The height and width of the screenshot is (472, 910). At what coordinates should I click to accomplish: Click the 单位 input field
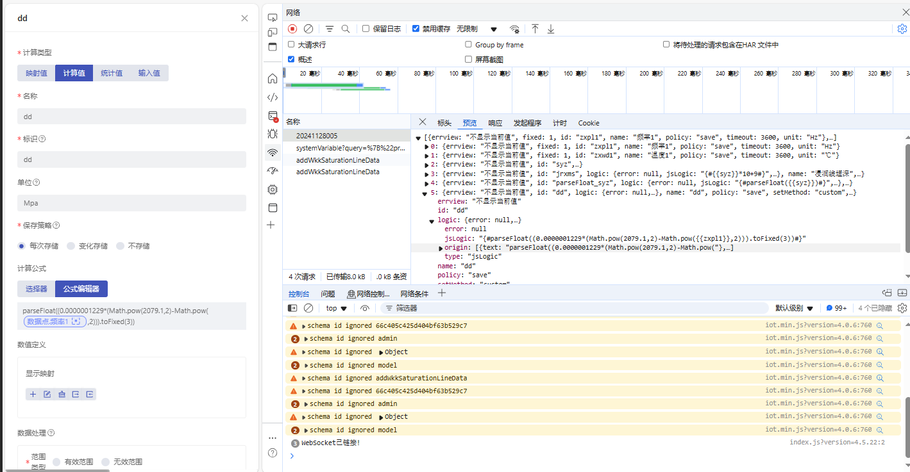point(131,203)
